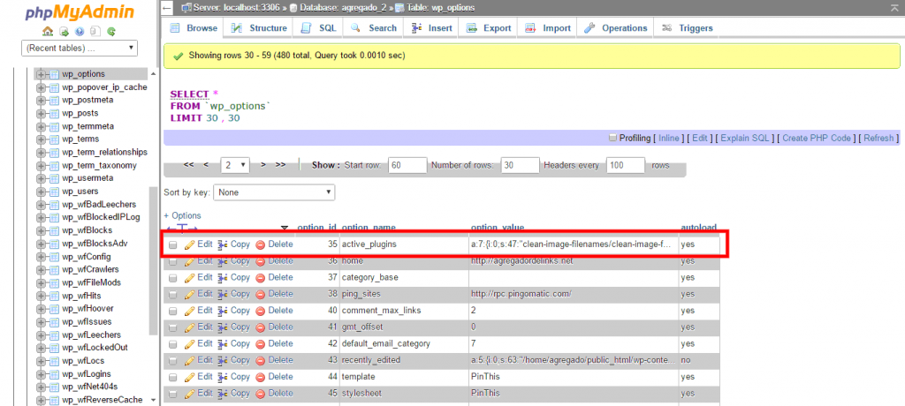
Task: Go to next page with single arrow
Action: [x=265, y=165]
